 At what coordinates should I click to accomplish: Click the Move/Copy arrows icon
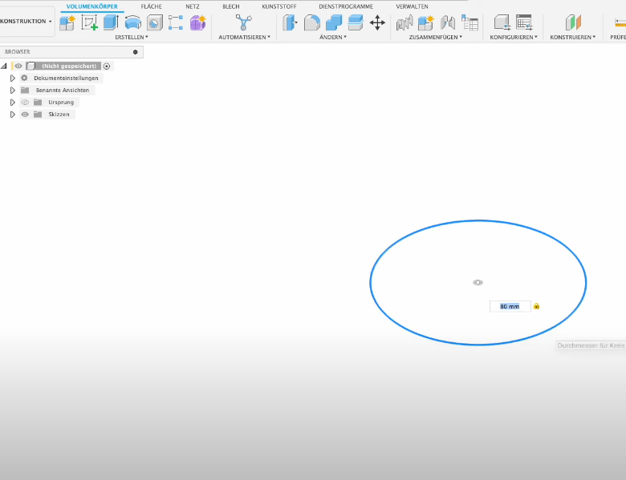(377, 22)
